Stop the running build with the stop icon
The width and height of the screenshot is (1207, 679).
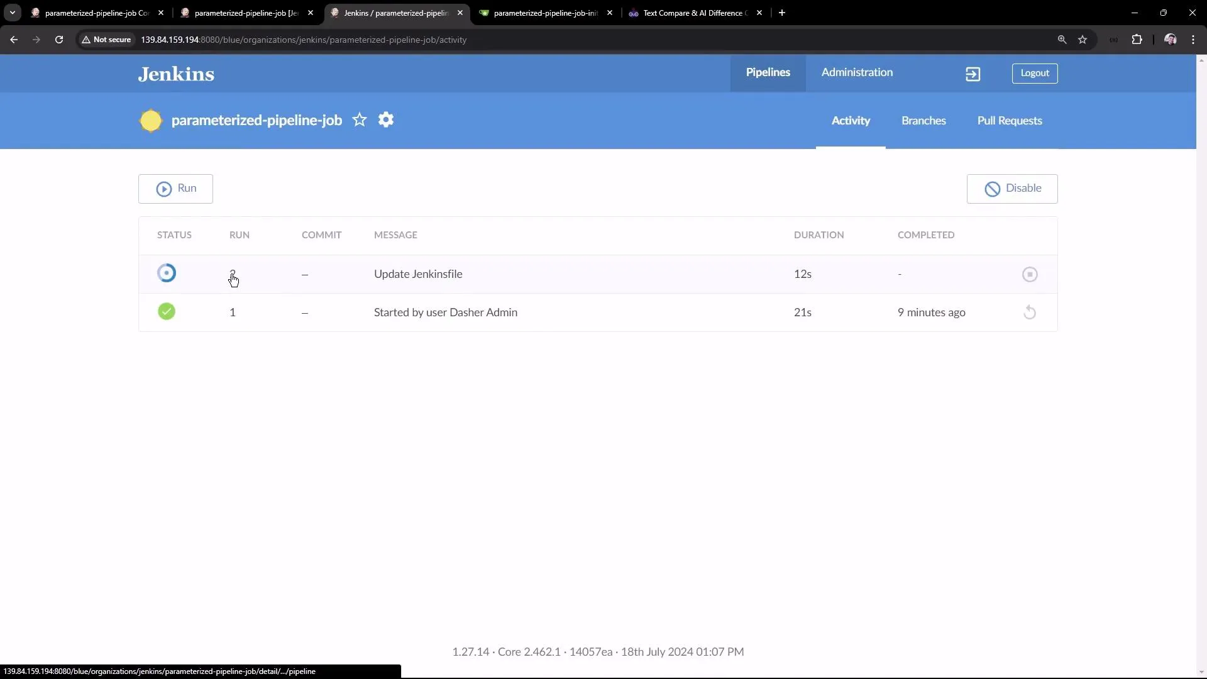tap(1030, 275)
